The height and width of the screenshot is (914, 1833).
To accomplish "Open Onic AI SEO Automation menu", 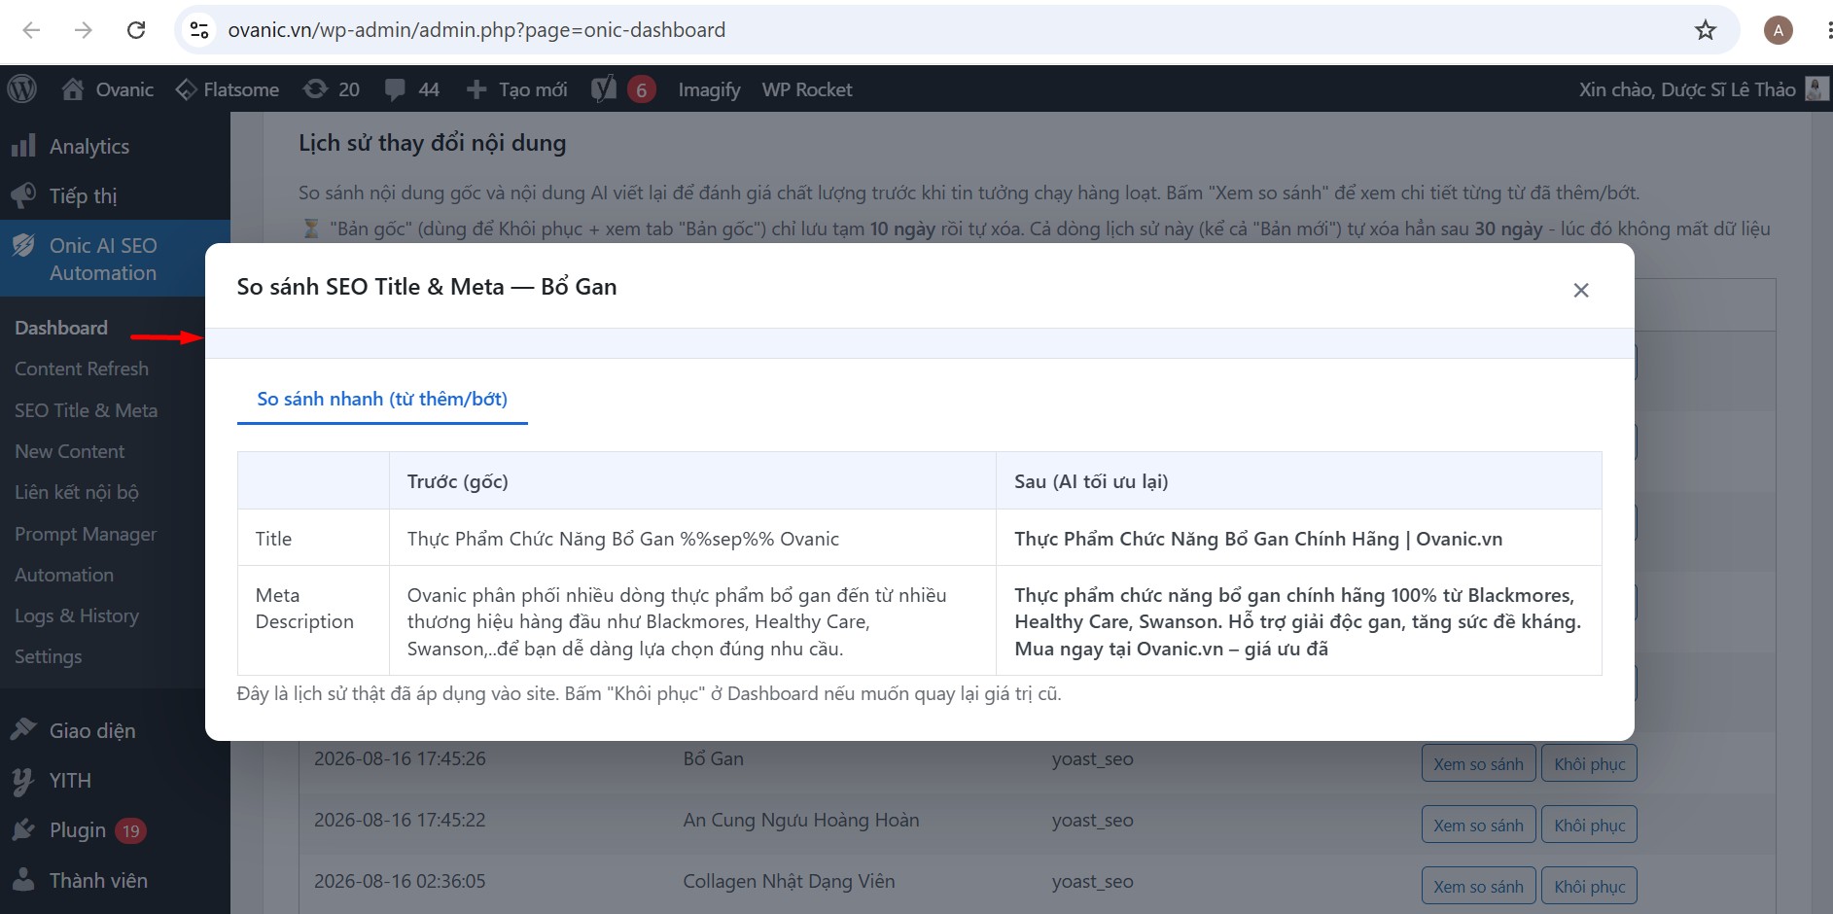I will [103, 259].
